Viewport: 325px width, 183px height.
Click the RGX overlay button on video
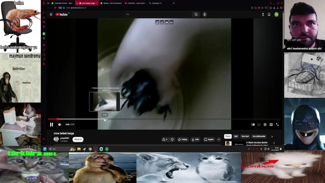pos(171,22)
